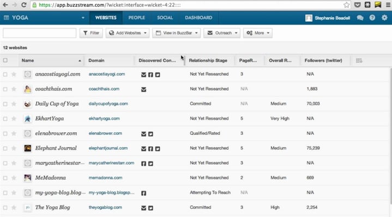Open the Filter button
392x217 pixels.
coord(91,33)
